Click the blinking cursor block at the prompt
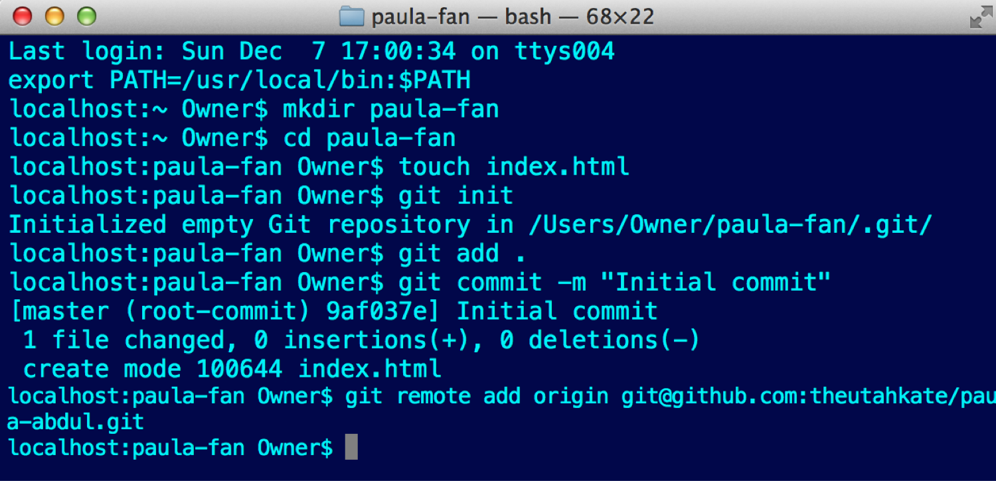This screenshot has width=996, height=481. (351, 447)
